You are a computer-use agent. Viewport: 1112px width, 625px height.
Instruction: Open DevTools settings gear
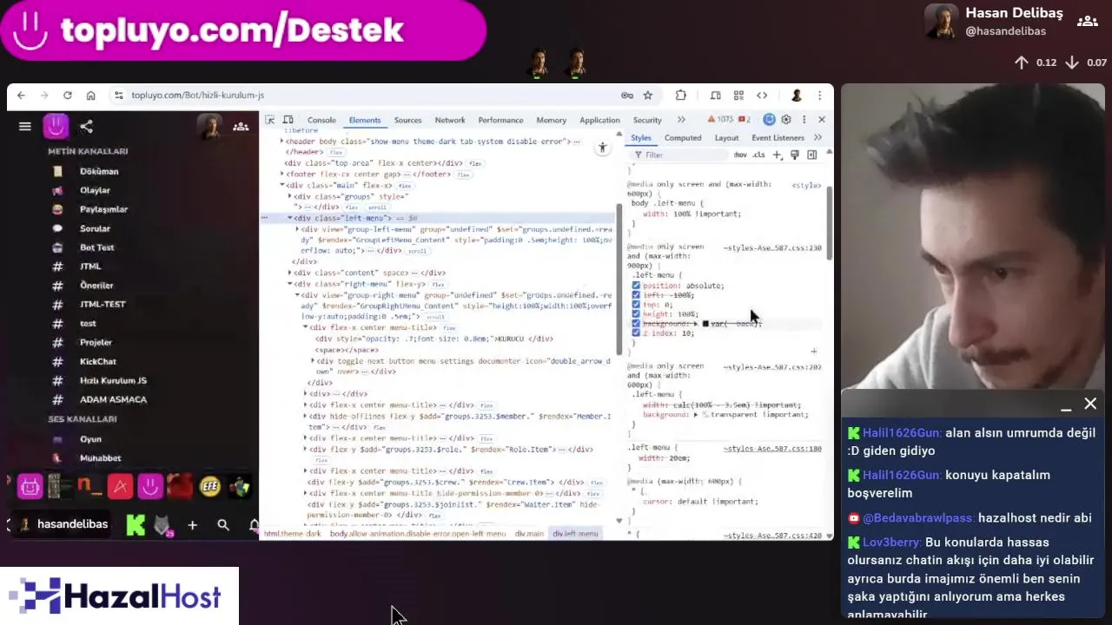[x=786, y=120]
